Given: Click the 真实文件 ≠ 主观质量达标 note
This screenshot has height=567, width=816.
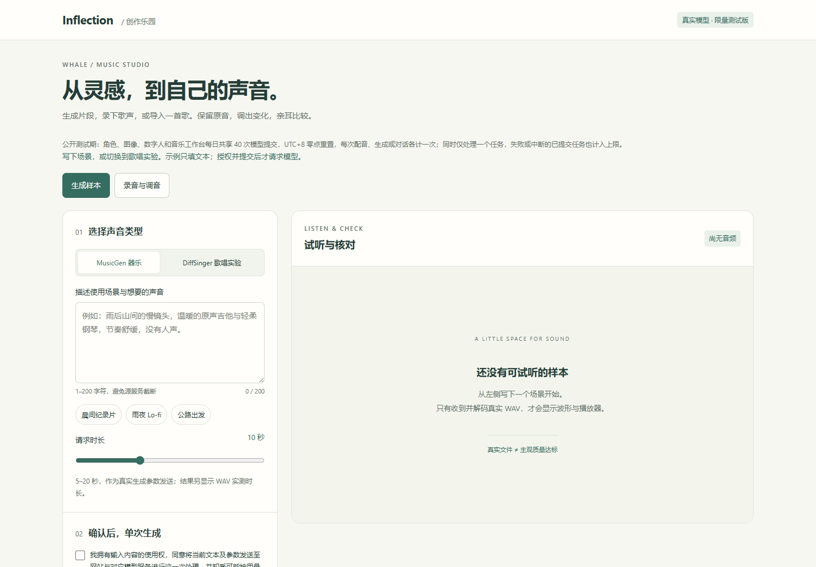Looking at the screenshot, I should click(x=522, y=450).
